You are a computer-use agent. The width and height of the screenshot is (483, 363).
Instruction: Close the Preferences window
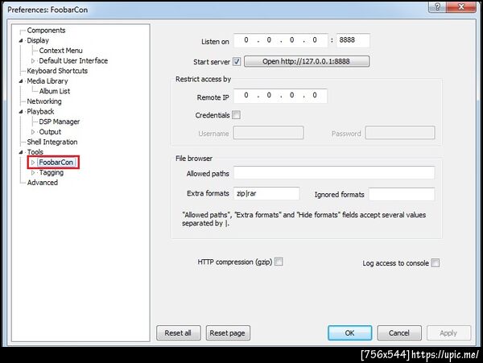click(461, 6)
